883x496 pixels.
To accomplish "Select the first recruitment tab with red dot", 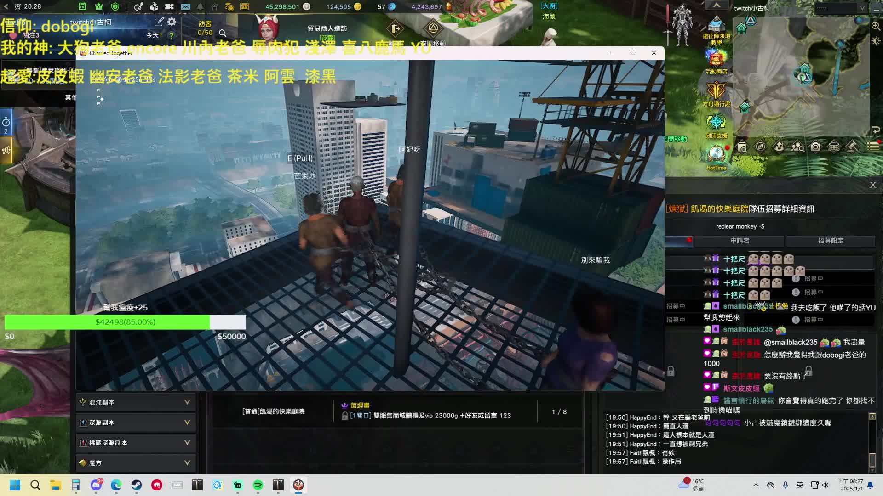I will [x=679, y=241].
